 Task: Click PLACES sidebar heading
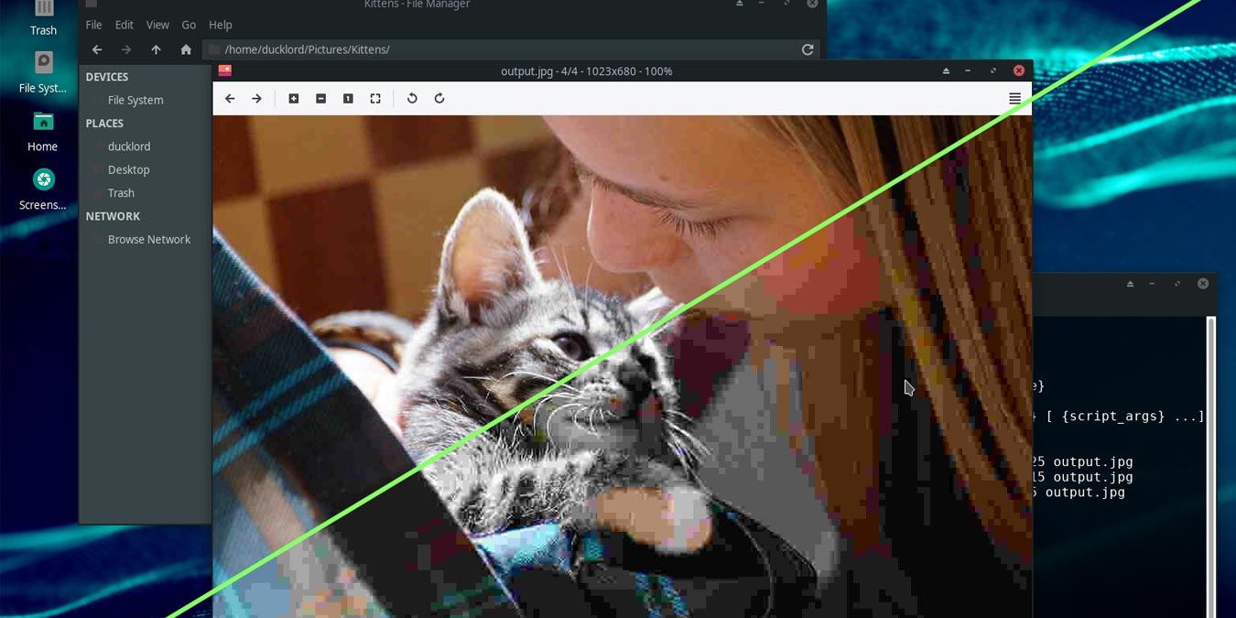point(104,123)
